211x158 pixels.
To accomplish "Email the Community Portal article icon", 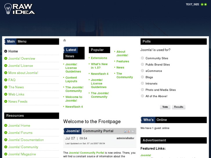I will click(x=133, y=131).
